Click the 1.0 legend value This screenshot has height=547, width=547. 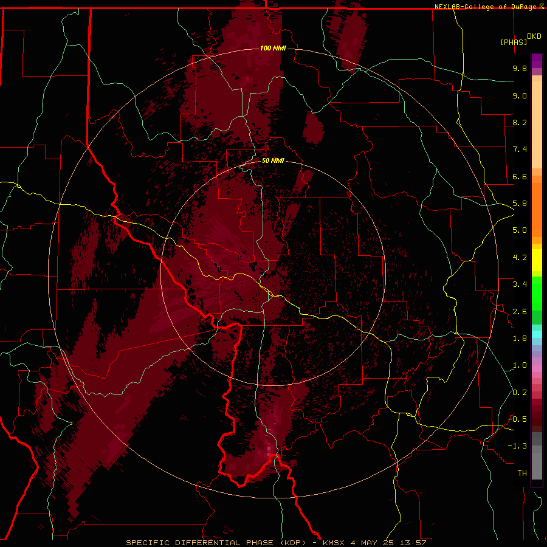520,365
